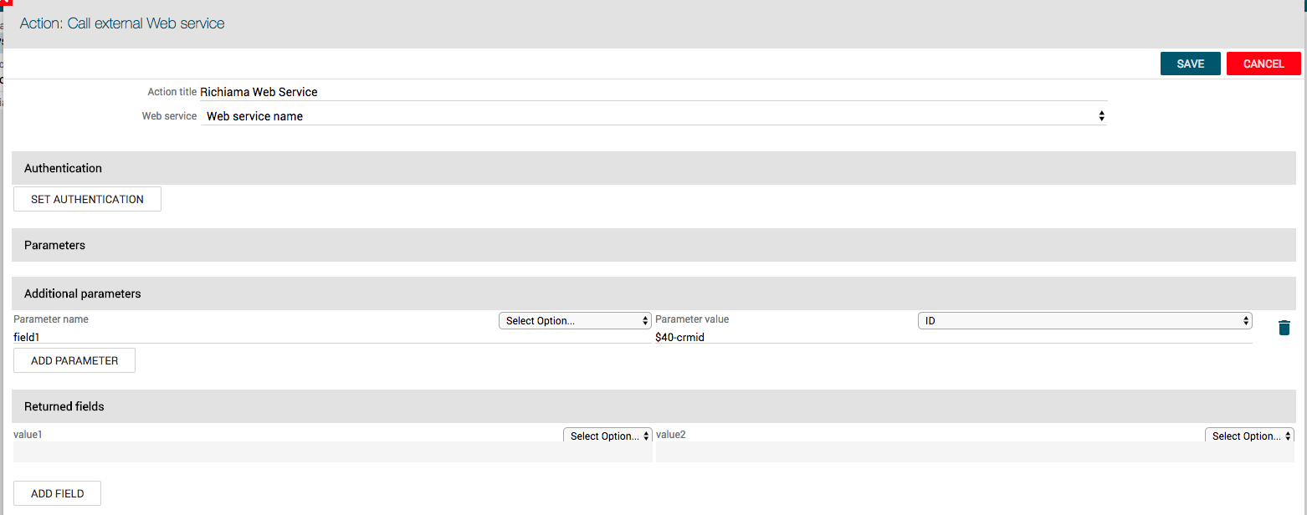Click the Action: Call external Web service title
The image size is (1307, 515).
pos(122,23)
